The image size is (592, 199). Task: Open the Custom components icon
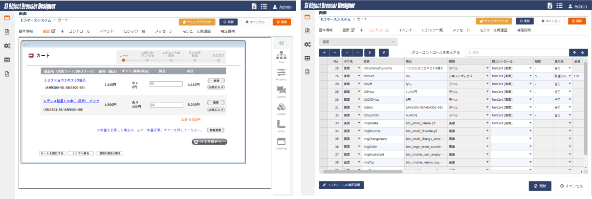pyautogui.click(x=281, y=108)
